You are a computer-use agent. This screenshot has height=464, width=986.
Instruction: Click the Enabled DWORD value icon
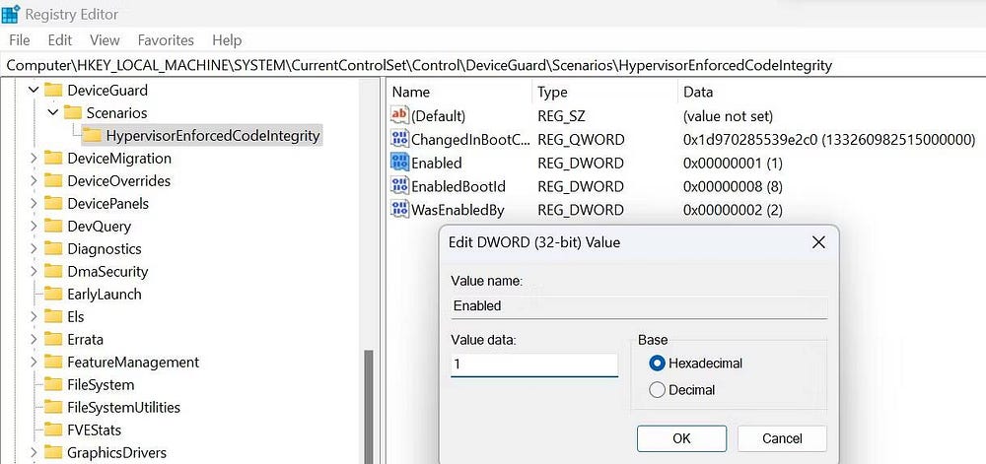[399, 163]
